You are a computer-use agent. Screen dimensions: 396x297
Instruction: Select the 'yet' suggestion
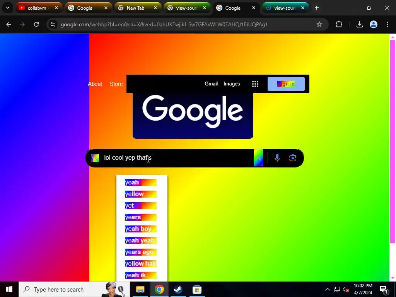[x=141, y=206]
